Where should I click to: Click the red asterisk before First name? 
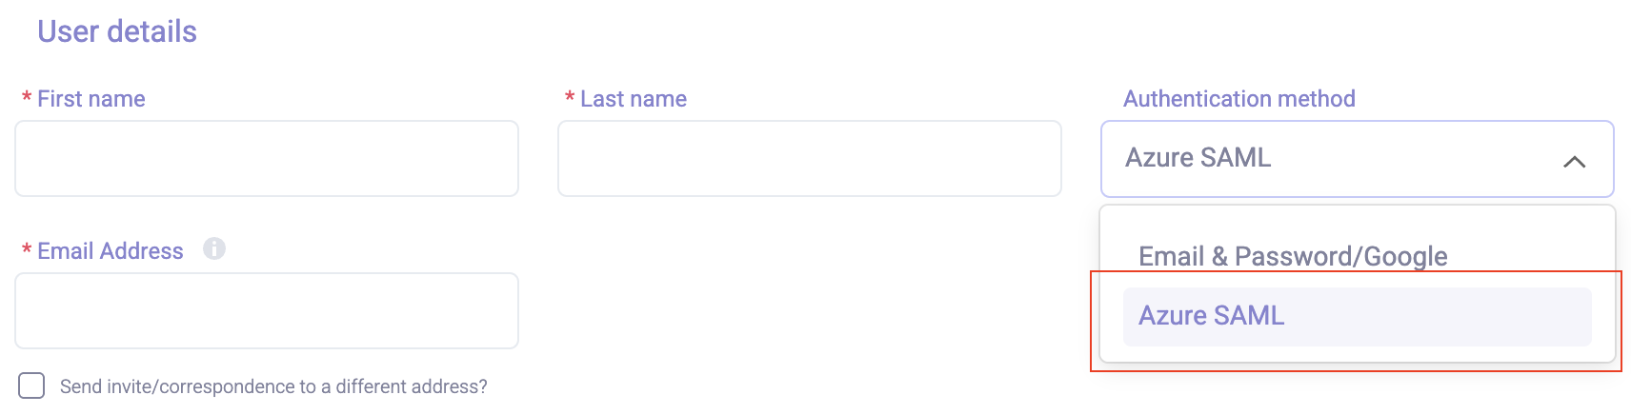pyautogui.click(x=27, y=99)
